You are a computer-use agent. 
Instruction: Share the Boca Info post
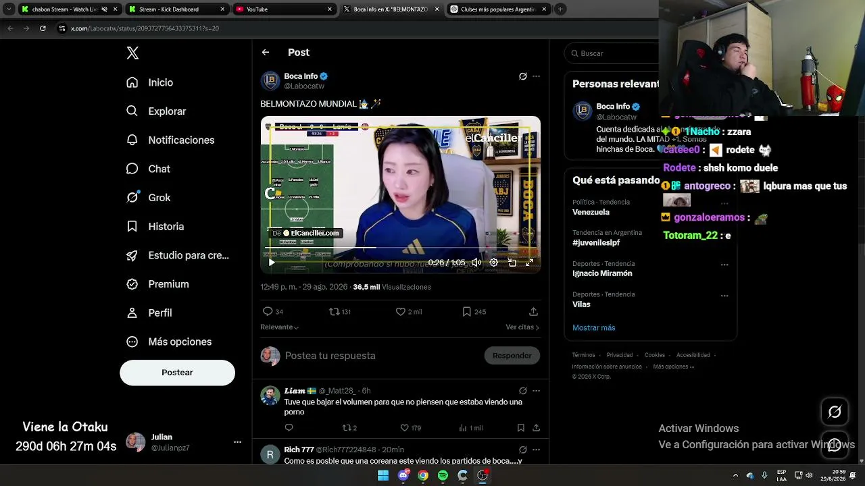[x=533, y=312]
